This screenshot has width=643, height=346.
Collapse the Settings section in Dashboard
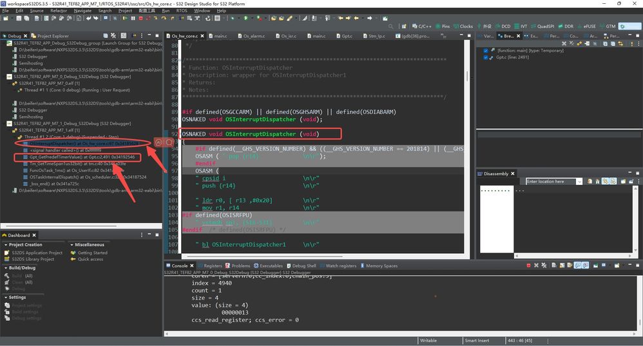click(x=6, y=297)
